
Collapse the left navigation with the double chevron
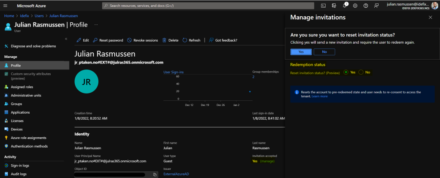(x=66, y=39)
